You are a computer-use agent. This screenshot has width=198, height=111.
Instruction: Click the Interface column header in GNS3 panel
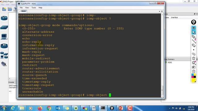(174, 18)
